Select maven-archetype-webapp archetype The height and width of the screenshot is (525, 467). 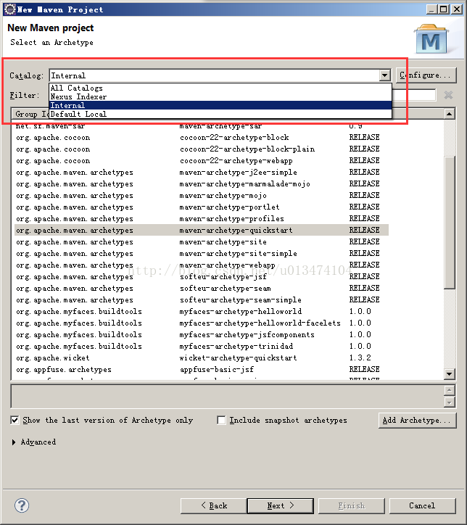click(202, 265)
